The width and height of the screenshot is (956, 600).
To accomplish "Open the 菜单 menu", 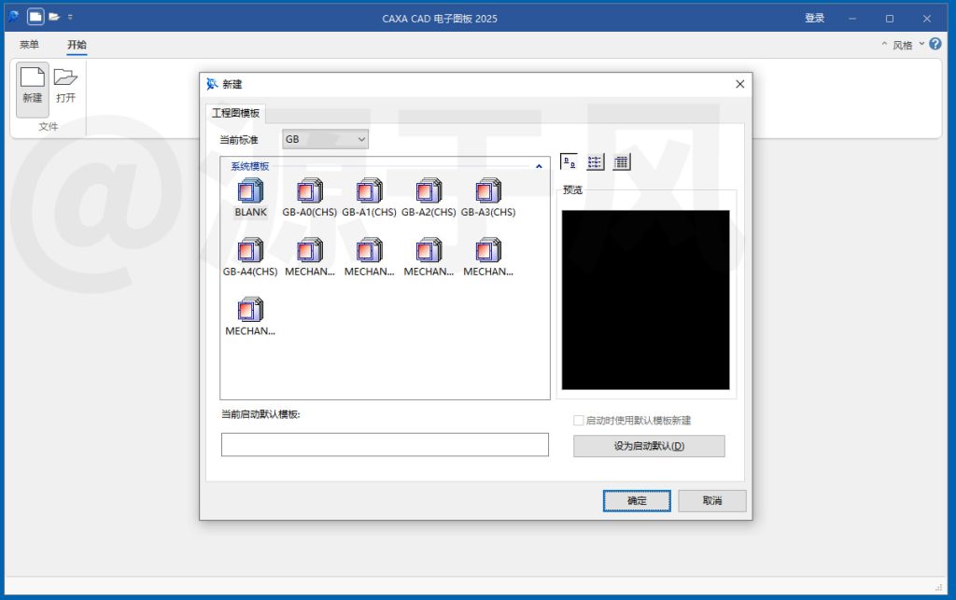I will (x=29, y=45).
